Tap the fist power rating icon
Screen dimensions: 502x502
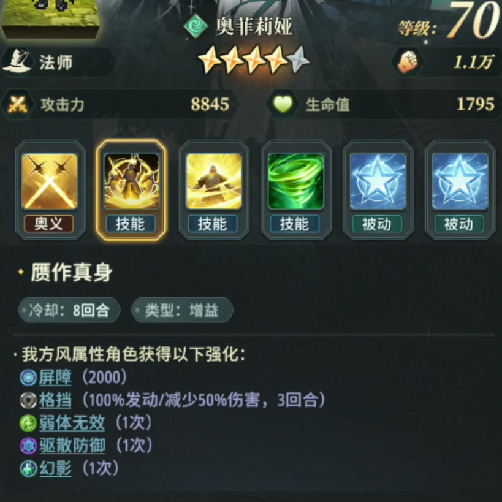coord(408,62)
